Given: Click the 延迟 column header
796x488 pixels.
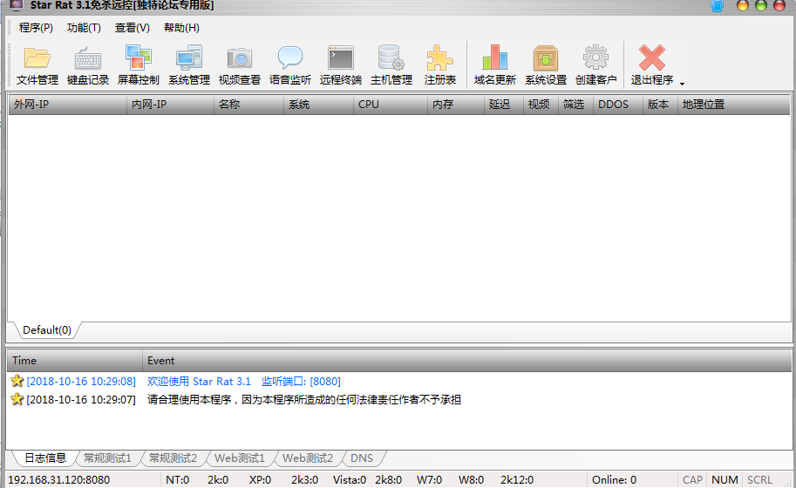Looking at the screenshot, I should click(x=504, y=105).
